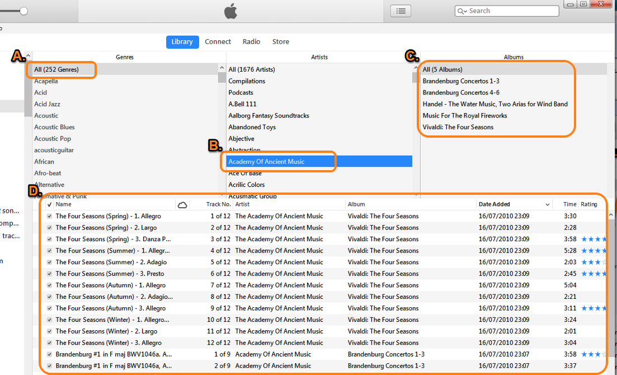Select album Brandenburg Concertos 1-3
Screen dimensions: 617x375
point(514,81)
